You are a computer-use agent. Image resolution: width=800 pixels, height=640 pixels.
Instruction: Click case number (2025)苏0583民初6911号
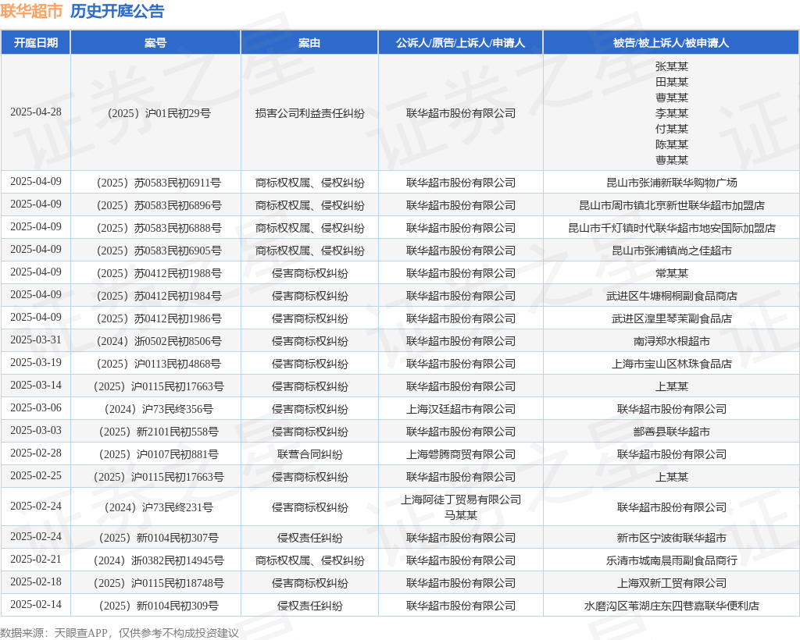click(x=158, y=183)
